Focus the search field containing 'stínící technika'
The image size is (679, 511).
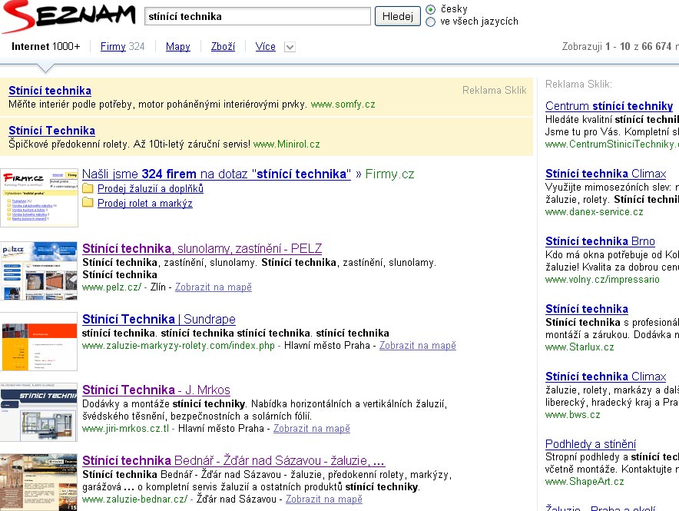click(x=257, y=16)
